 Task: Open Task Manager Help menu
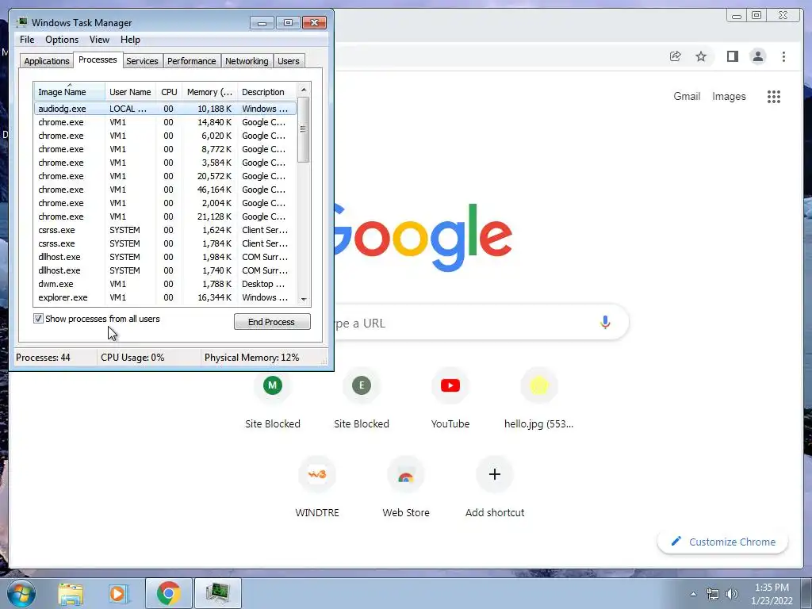[130, 40]
